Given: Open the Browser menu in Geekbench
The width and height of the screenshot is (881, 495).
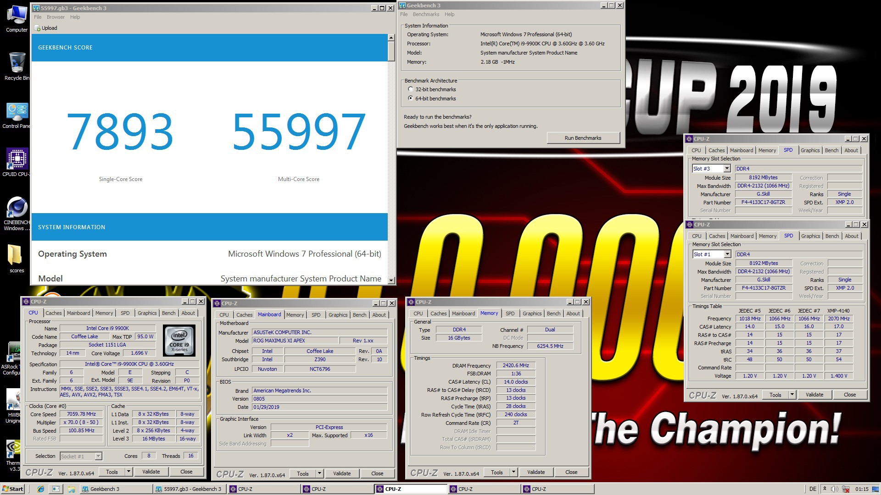Looking at the screenshot, I should click(x=56, y=17).
